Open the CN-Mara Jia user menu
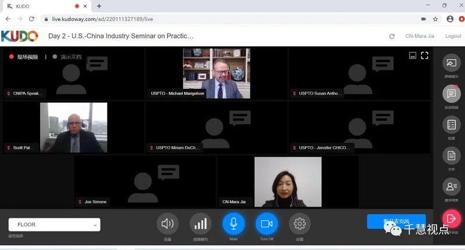 [x=419, y=36]
